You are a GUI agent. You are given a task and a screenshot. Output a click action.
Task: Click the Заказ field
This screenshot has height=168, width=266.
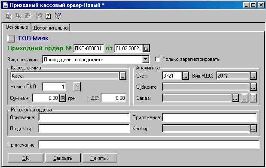pos(197,98)
